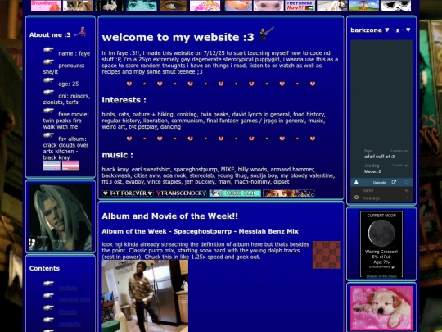This screenshot has height=332, width=442.
Task: Click the realistic eye banner at top
Action: click(x=174, y=6)
